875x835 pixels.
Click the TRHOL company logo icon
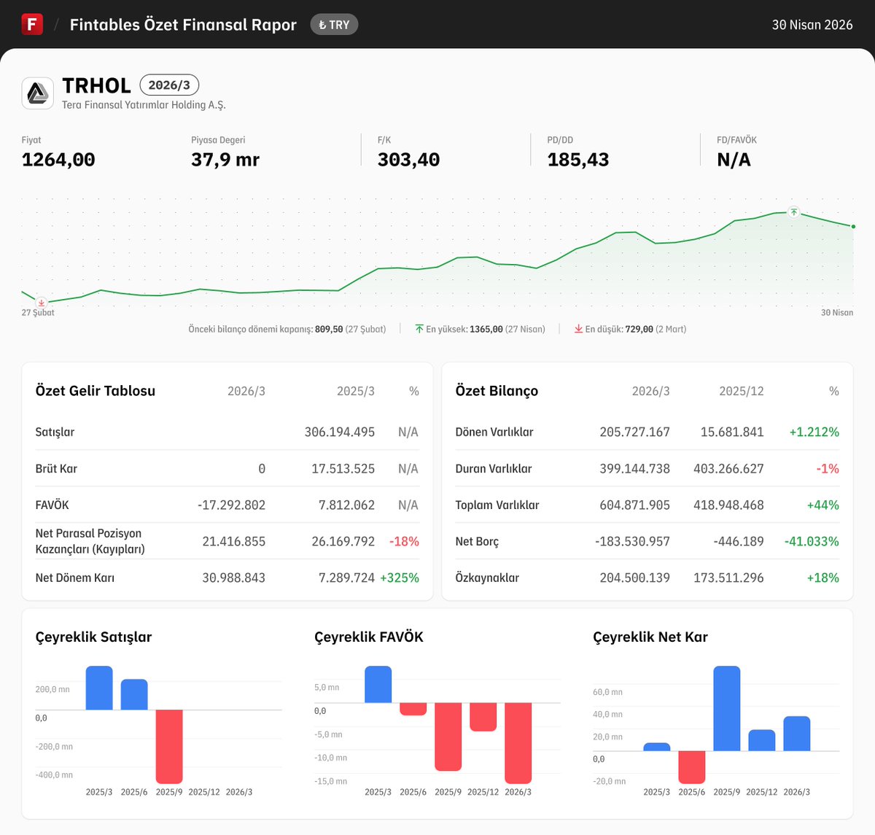coord(38,93)
